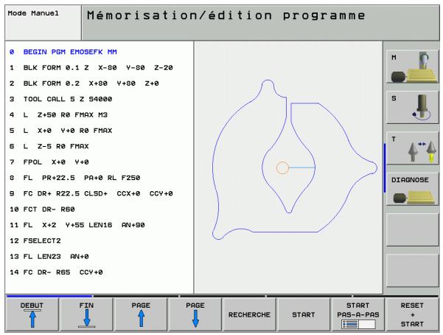Click the blue horizontal softkey-row indicator
The width and height of the screenshot is (443, 335).
(49, 296)
